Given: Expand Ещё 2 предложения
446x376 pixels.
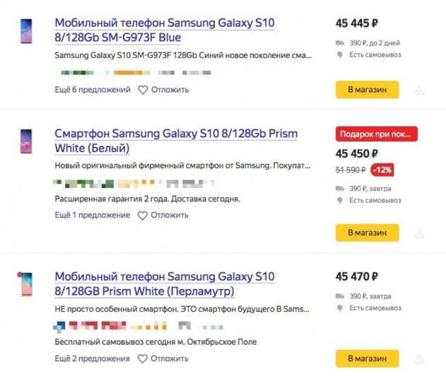Looking at the screenshot, I should point(92,358).
